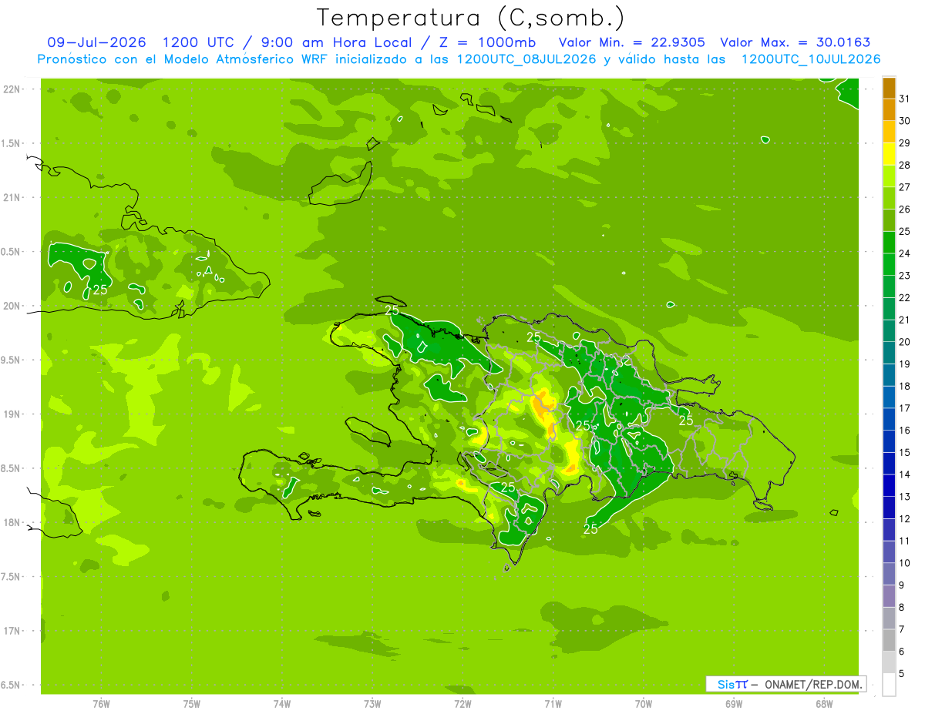This screenshot has height=714, width=925.
Task: Click the "73W" longitude label
Action: pyautogui.click(x=372, y=704)
